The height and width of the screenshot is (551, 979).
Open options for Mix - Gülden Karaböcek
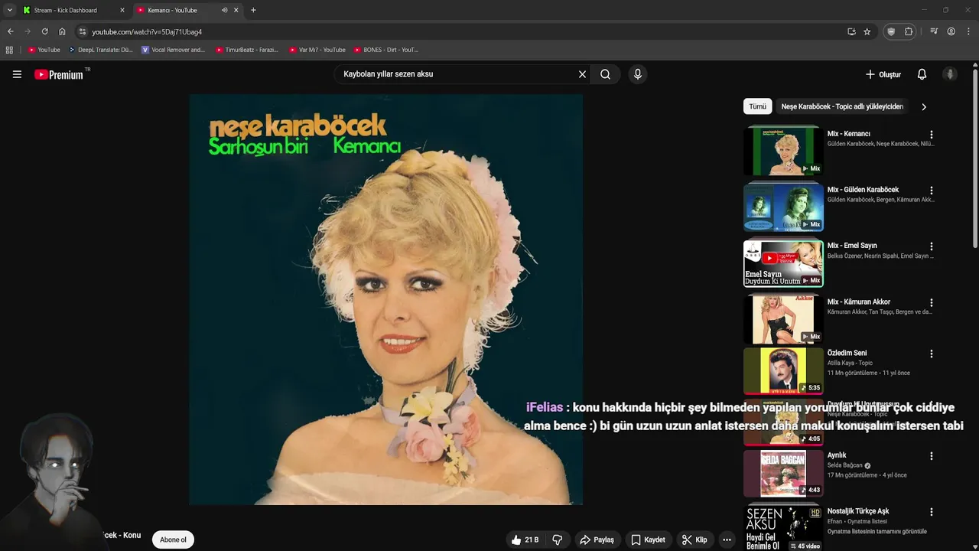point(931,191)
